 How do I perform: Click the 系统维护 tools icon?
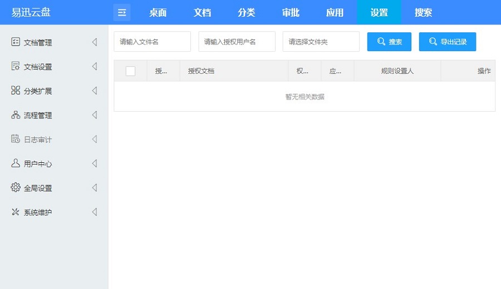pos(16,212)
